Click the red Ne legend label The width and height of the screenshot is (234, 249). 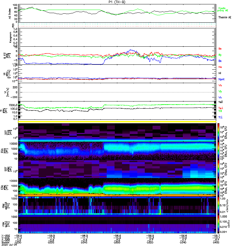coord(220,67)
